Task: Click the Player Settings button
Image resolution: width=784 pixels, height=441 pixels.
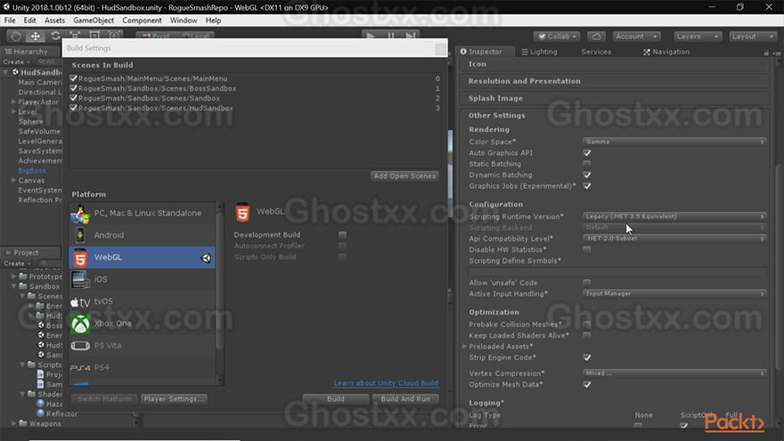Action: pos(174,399)
